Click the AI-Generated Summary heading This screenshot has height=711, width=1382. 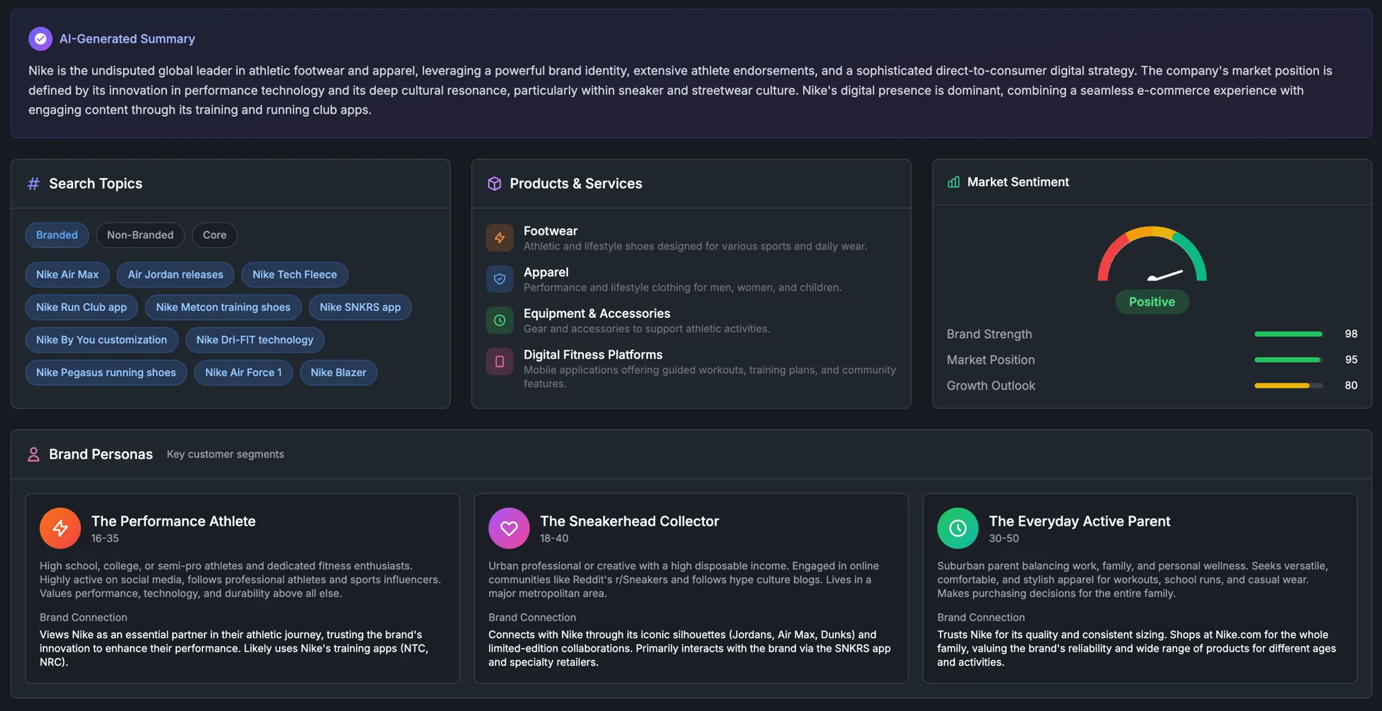click(127, 39)
